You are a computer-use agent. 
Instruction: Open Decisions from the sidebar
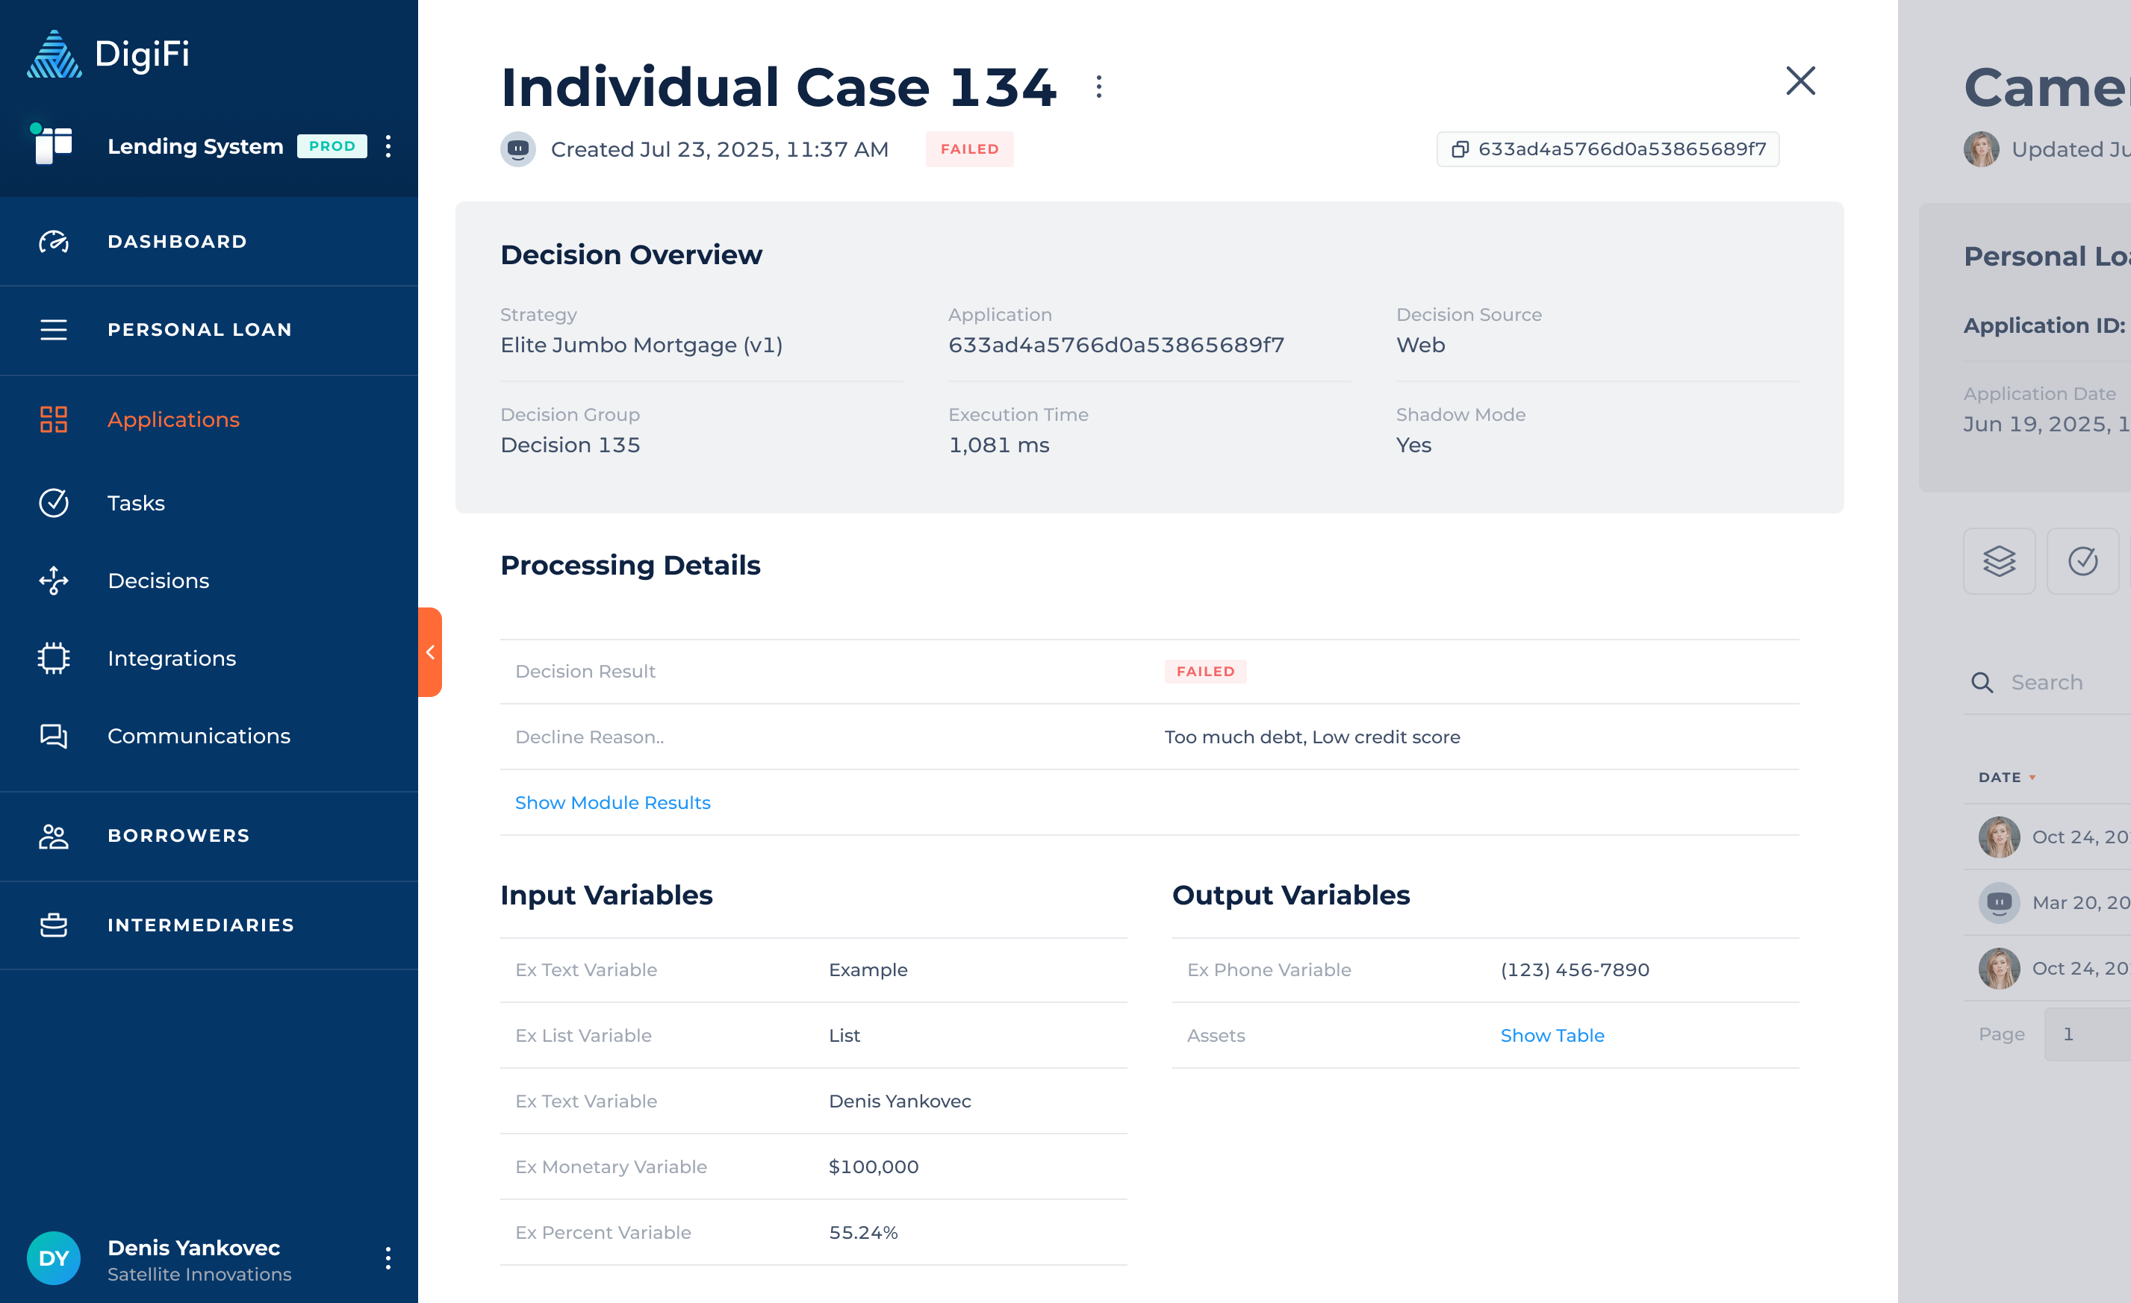158,580
